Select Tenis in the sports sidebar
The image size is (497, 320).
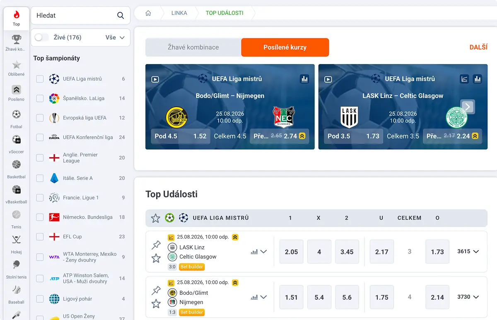tap(17, 219)
